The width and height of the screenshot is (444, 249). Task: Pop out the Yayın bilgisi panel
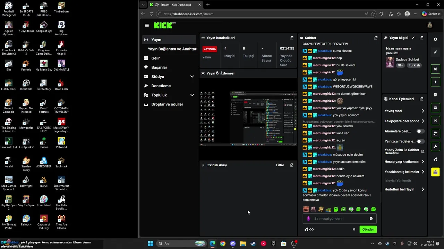(x=421, y=38)
